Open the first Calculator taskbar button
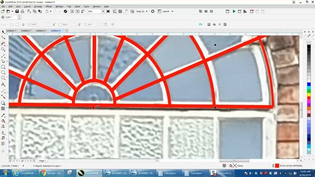 point(168,173)
